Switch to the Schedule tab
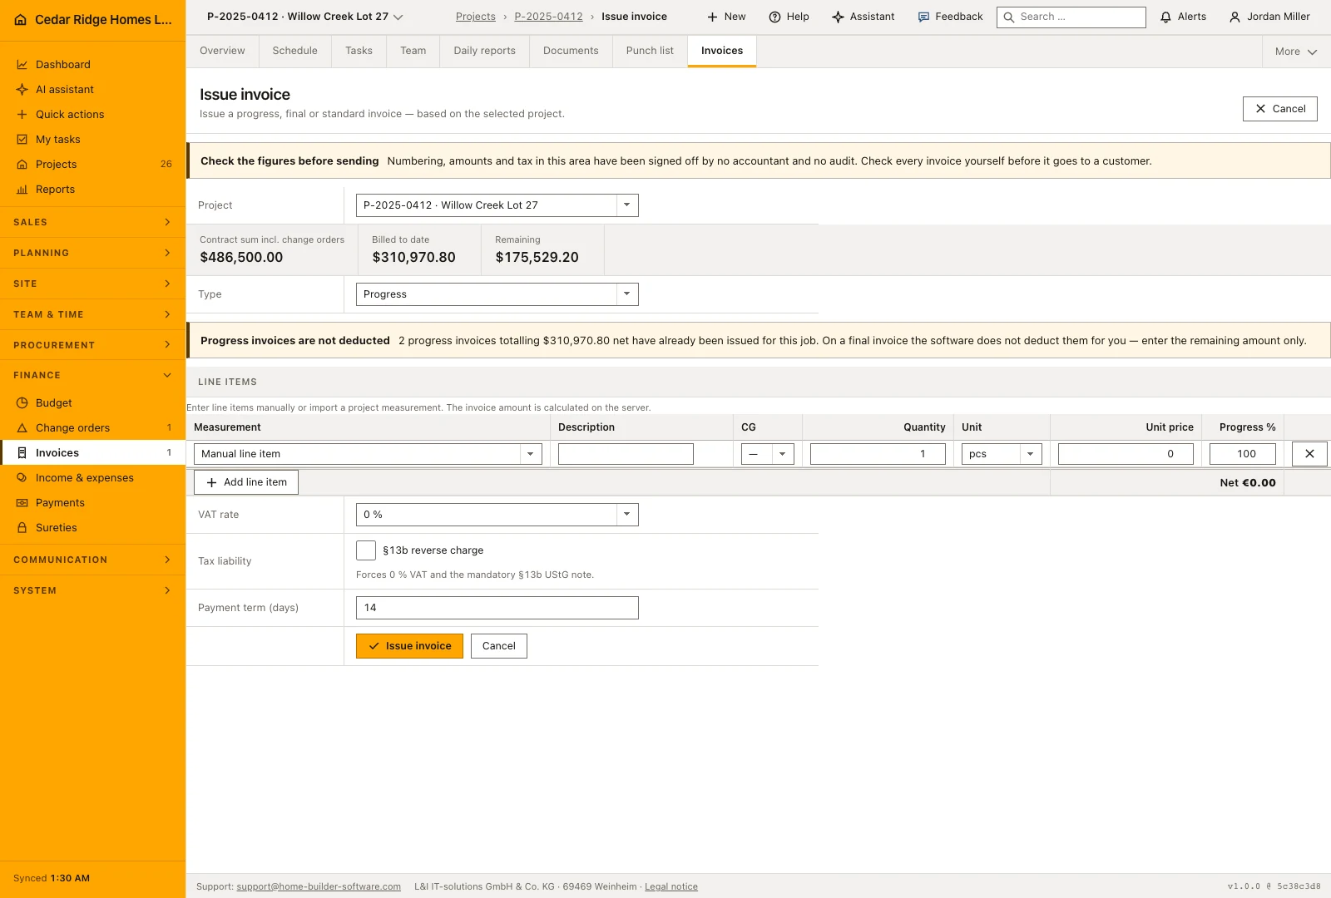 [295, 51]
